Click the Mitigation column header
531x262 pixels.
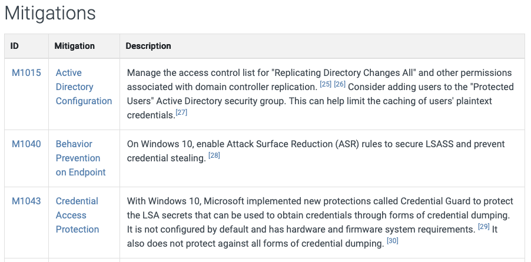coord(74,46)
